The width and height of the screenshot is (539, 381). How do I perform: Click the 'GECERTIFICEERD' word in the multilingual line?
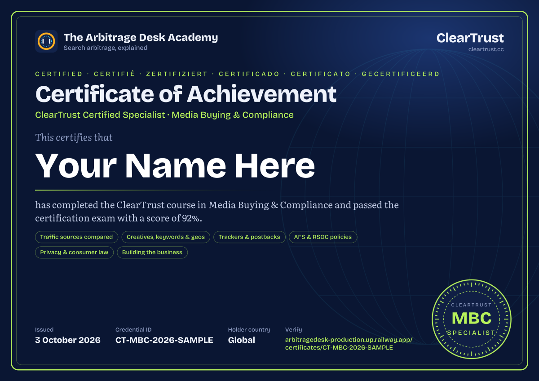(x=401, y=74)
